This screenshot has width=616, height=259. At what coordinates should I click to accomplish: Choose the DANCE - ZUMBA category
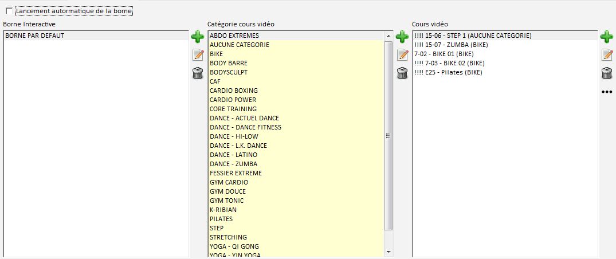[233, 164]
